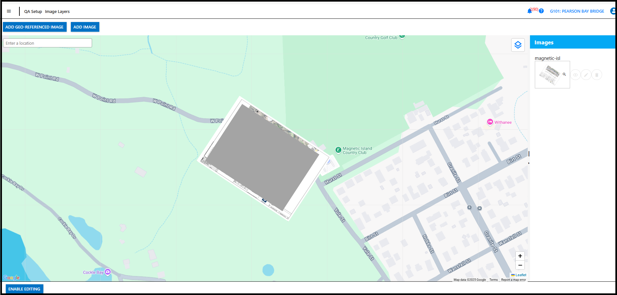617x295 pixels.
Task: Zoom out the map with minus button
Action: 520,265
